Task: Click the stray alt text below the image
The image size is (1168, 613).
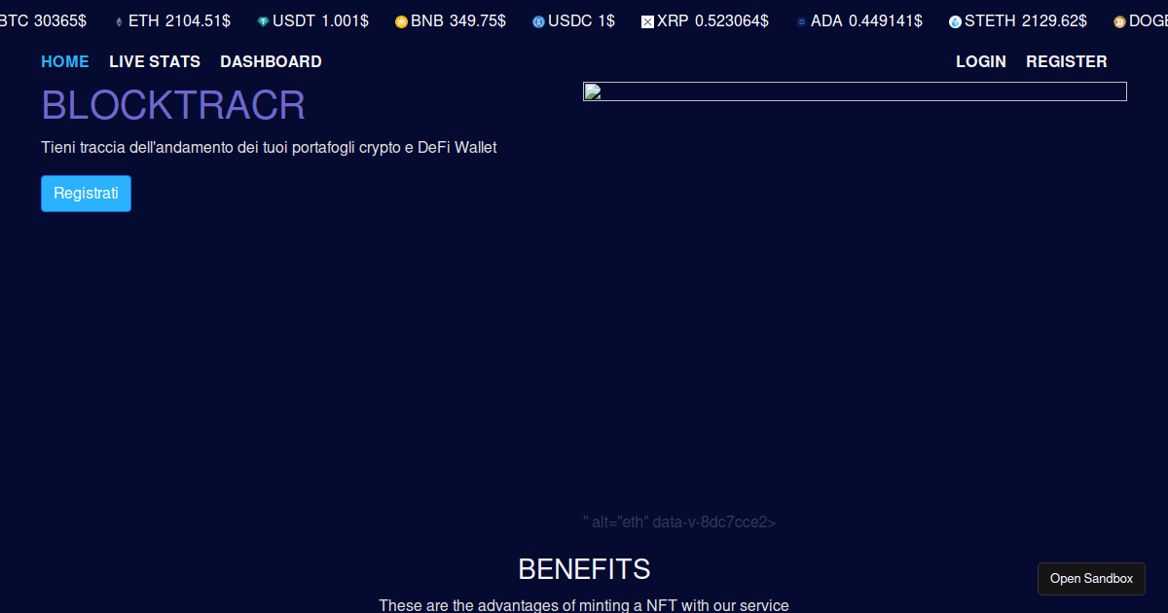Action: (678, 523)
